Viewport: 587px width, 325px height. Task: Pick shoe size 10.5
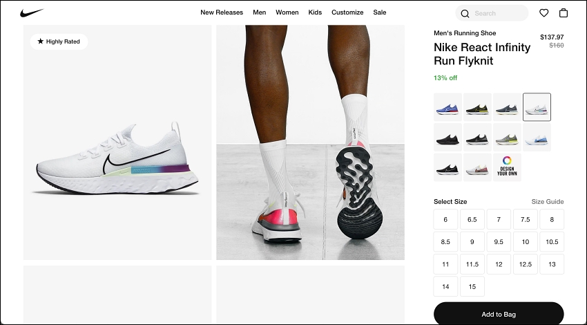point(552,242)
